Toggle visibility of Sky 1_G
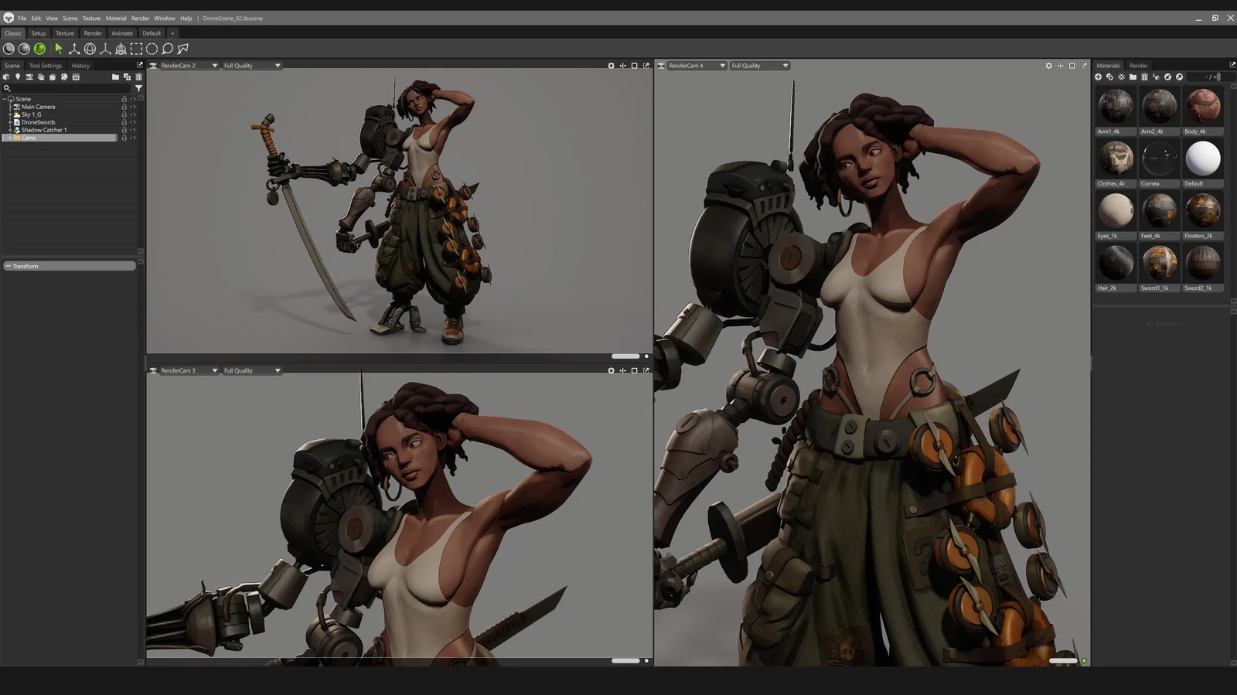 [x=133, y=114]
